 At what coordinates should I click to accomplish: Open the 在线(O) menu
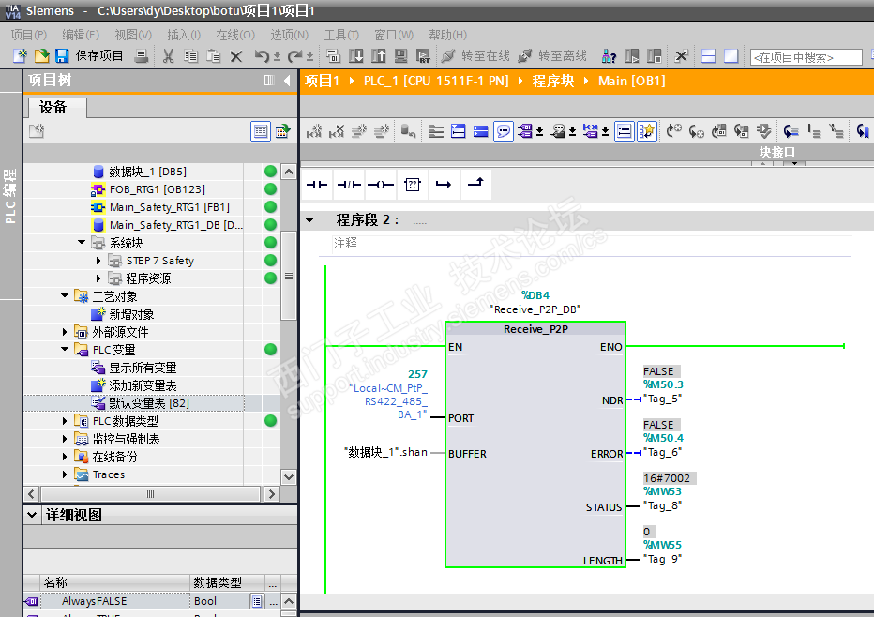click(235, 35)
